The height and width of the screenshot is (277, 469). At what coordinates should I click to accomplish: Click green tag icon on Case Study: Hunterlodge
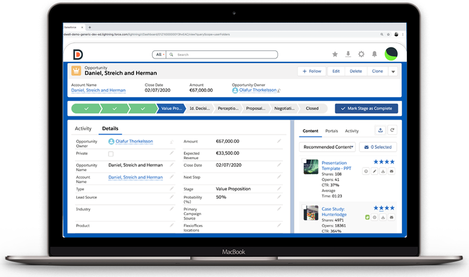coord(367,217)
